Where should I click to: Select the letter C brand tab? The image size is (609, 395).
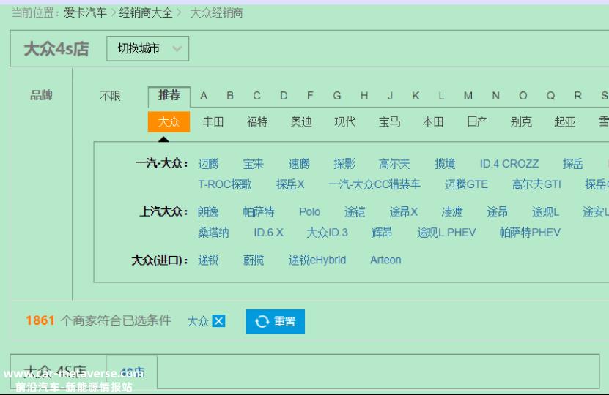tap(256, 96)
